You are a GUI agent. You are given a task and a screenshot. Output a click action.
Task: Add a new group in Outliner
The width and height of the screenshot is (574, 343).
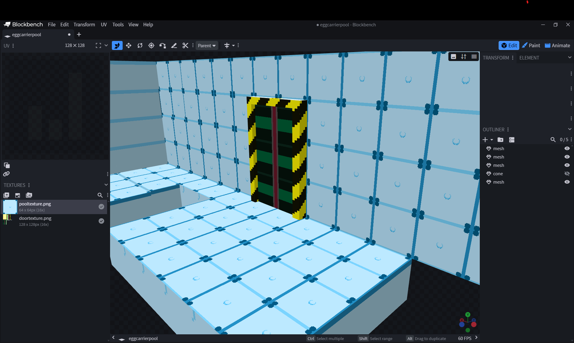[500, 140]
